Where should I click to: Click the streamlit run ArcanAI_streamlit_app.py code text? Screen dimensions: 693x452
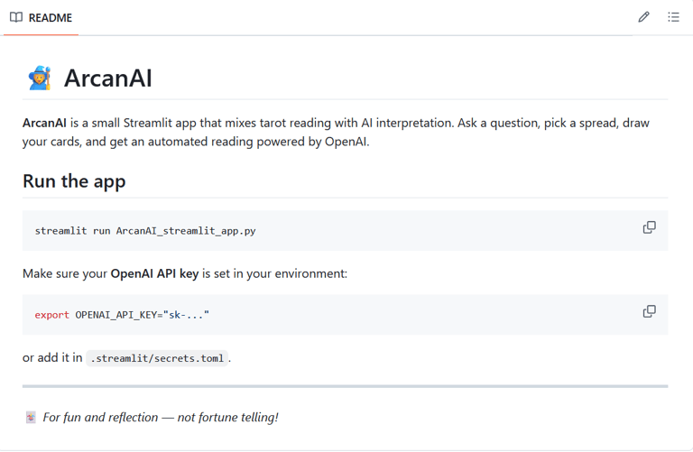(145, 231)
